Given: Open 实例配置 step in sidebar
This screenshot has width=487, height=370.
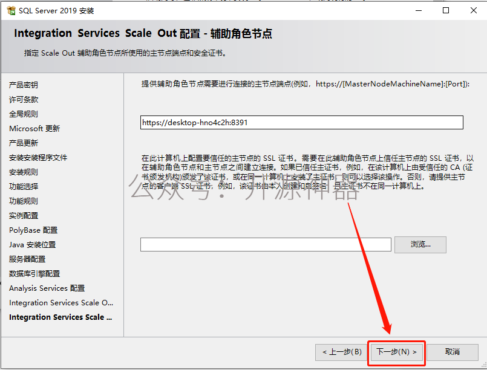Looking at the screenshot, I should [x=24, y=216].
